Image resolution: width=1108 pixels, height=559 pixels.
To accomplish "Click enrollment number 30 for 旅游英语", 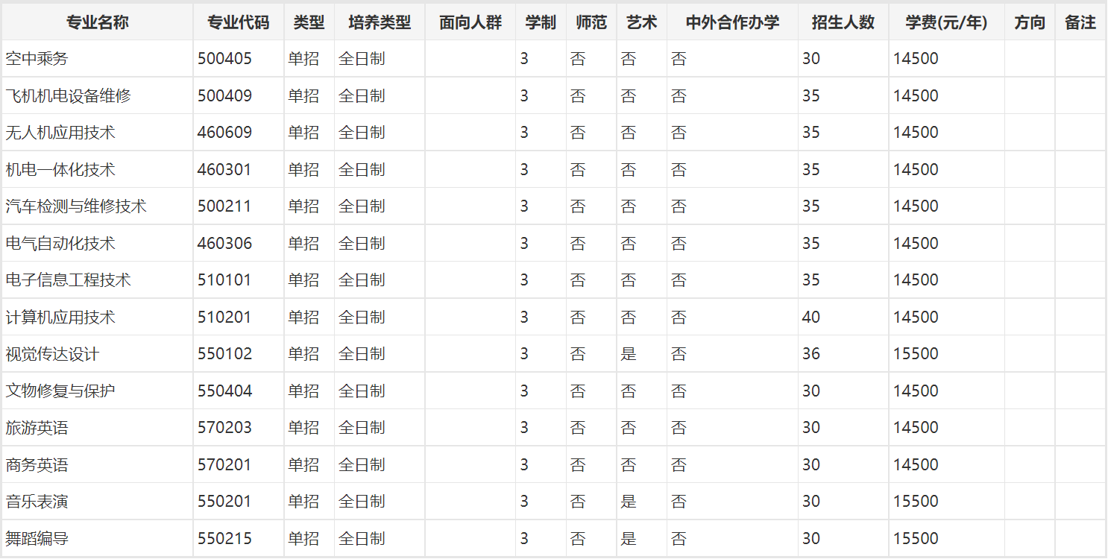I will coord(811,428).
